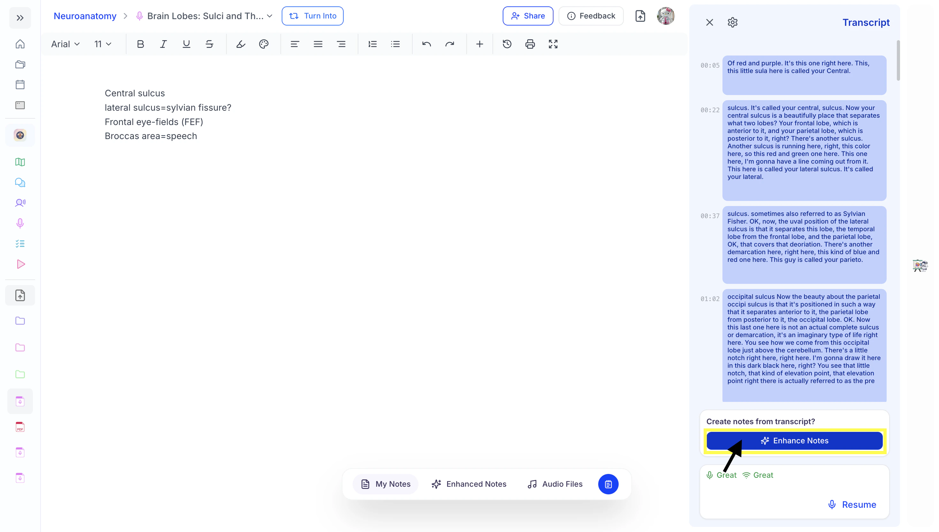This screenshot has height=532, width=939.
Task: Switch to Audio Files tab
Action: click(x=555, y=484)
